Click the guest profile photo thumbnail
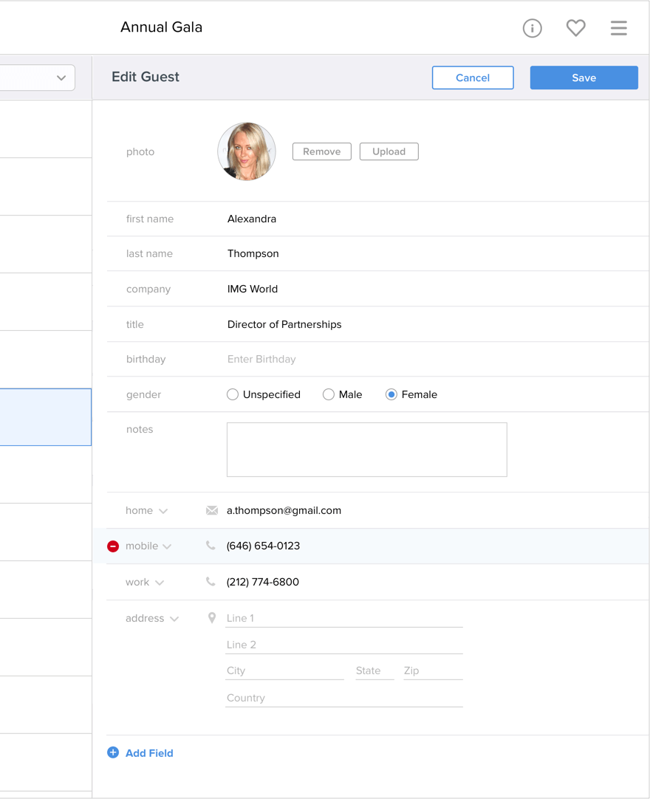This screenshot has width=650, height=799. 247,151
